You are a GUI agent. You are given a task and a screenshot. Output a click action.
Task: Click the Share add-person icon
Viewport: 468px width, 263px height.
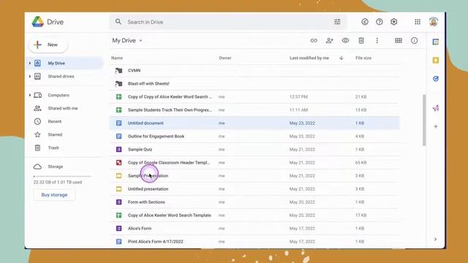(x=330, y=41)
